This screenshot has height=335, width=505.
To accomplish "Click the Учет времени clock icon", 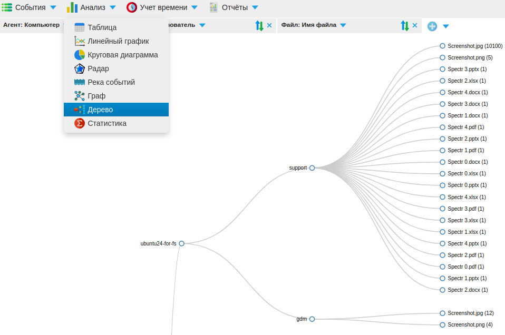I will [x=131, y=7].
